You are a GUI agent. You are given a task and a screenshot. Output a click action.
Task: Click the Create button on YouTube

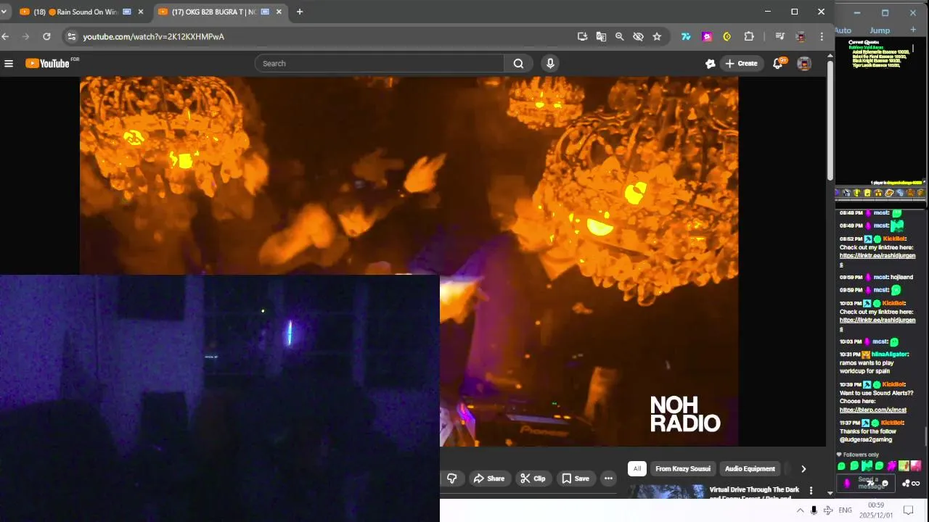coord(741,64)
